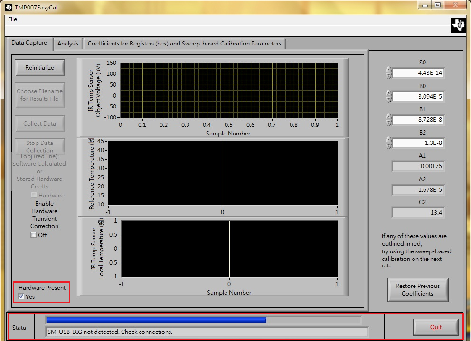This screenshot has width=471, height=341.
Task: Click the B0 value field -3.094E-5
Action: click(x=418, y=97)
